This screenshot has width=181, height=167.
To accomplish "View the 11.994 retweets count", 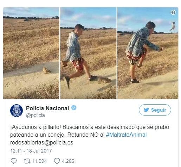I will tap(39, 161).
